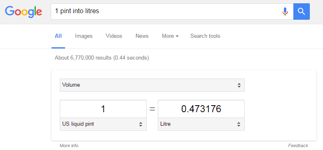The height and width of the screenshot is (150, 323).
Task: Click the result field showing 0.473176
Action: tap(201, 109)
